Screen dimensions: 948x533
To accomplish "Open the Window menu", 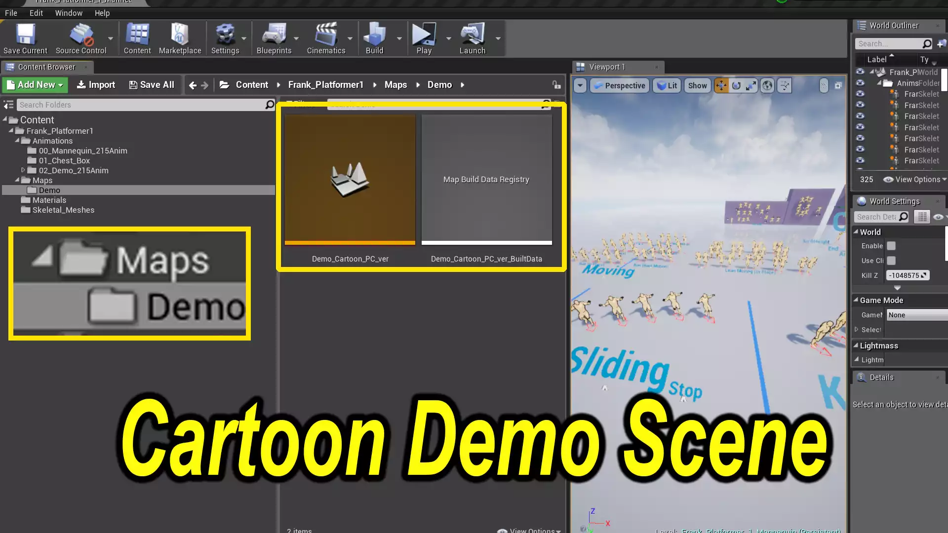I will [x=68, y=13].
